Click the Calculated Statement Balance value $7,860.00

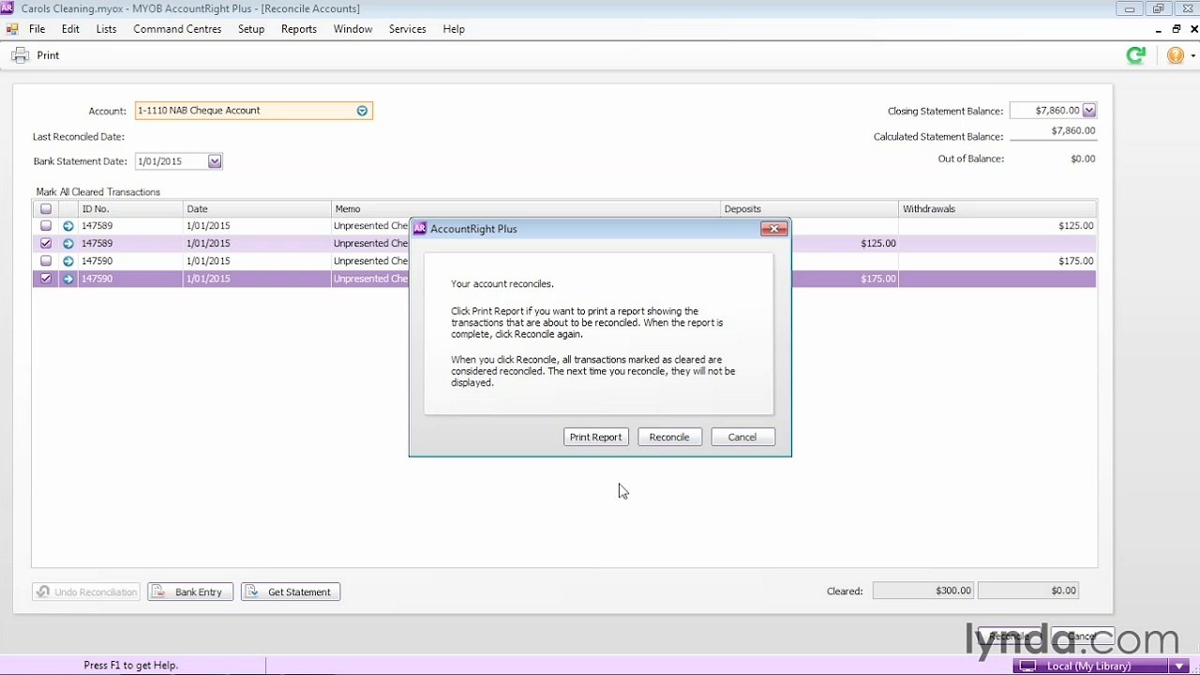(1072, 131)
